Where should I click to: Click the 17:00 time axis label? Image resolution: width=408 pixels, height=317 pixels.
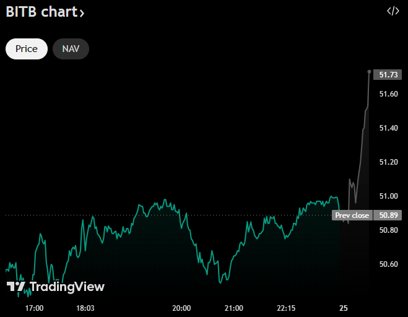click(34, 308)
